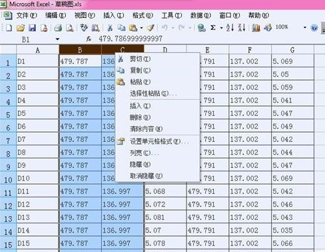Open Excel Help question mark icon
Image resolution: width=325 pixels, height=252 pixels.
[x=314, y=28]
